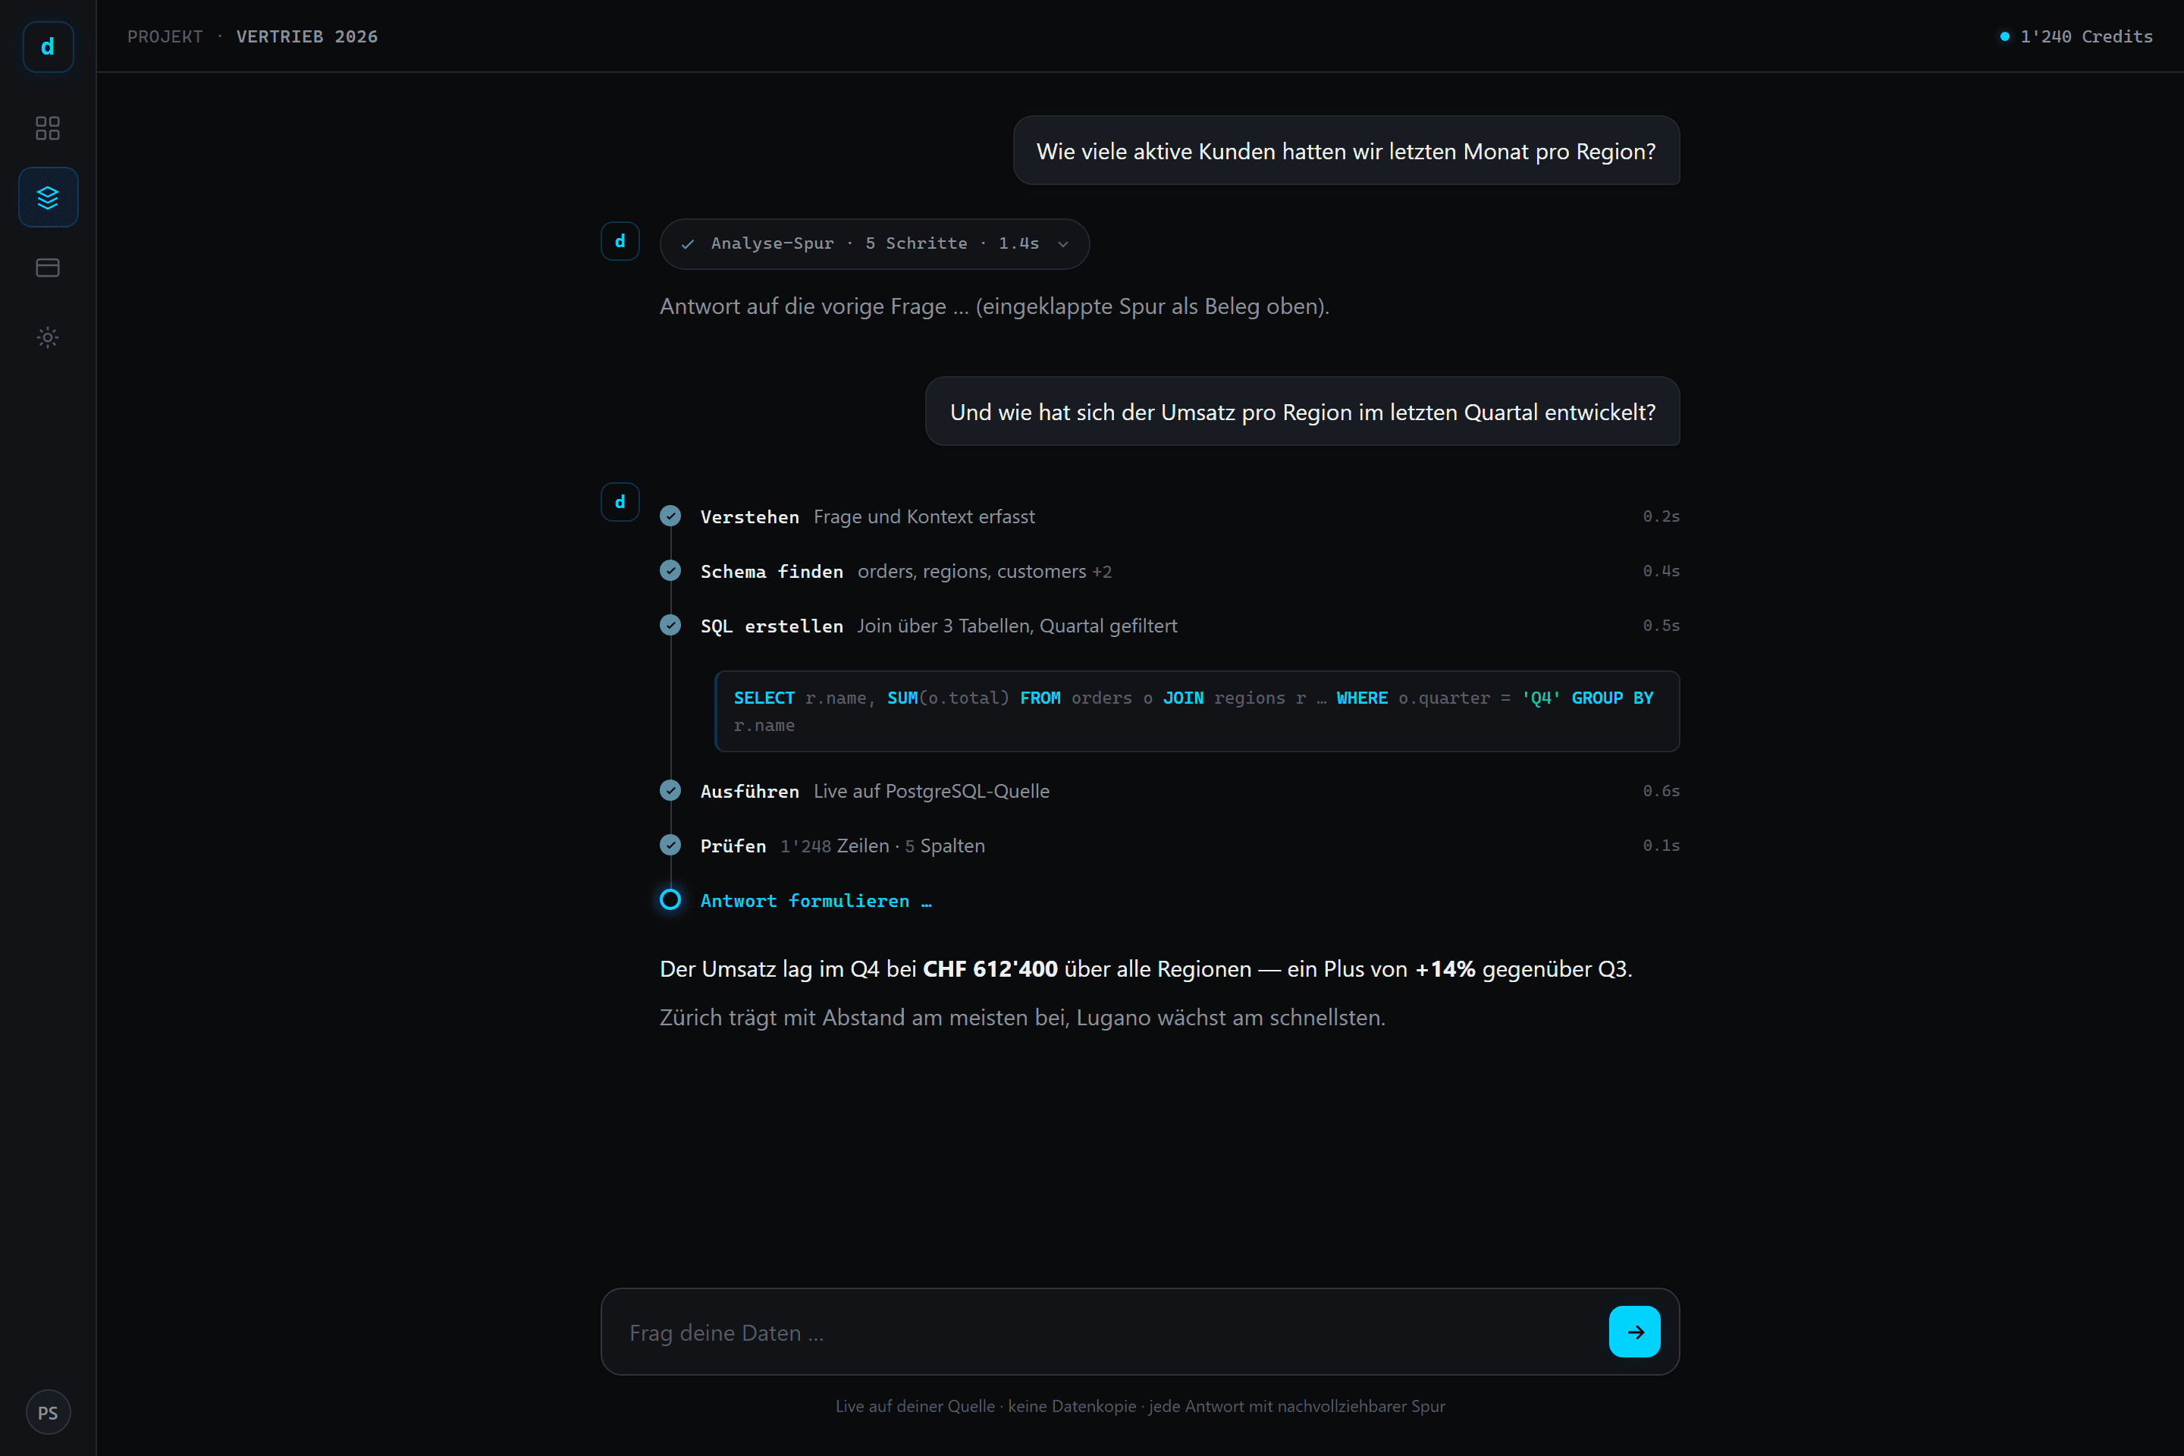The height and width of the screenshot is (1456, 2184).
Task: Click the active 'Antwort formulieren' ring indicator
Action: (x=670, y=900)
